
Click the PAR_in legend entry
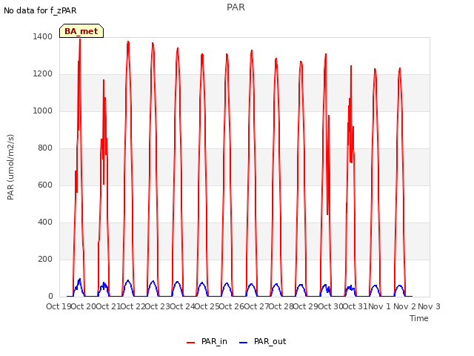coord(207,341)
